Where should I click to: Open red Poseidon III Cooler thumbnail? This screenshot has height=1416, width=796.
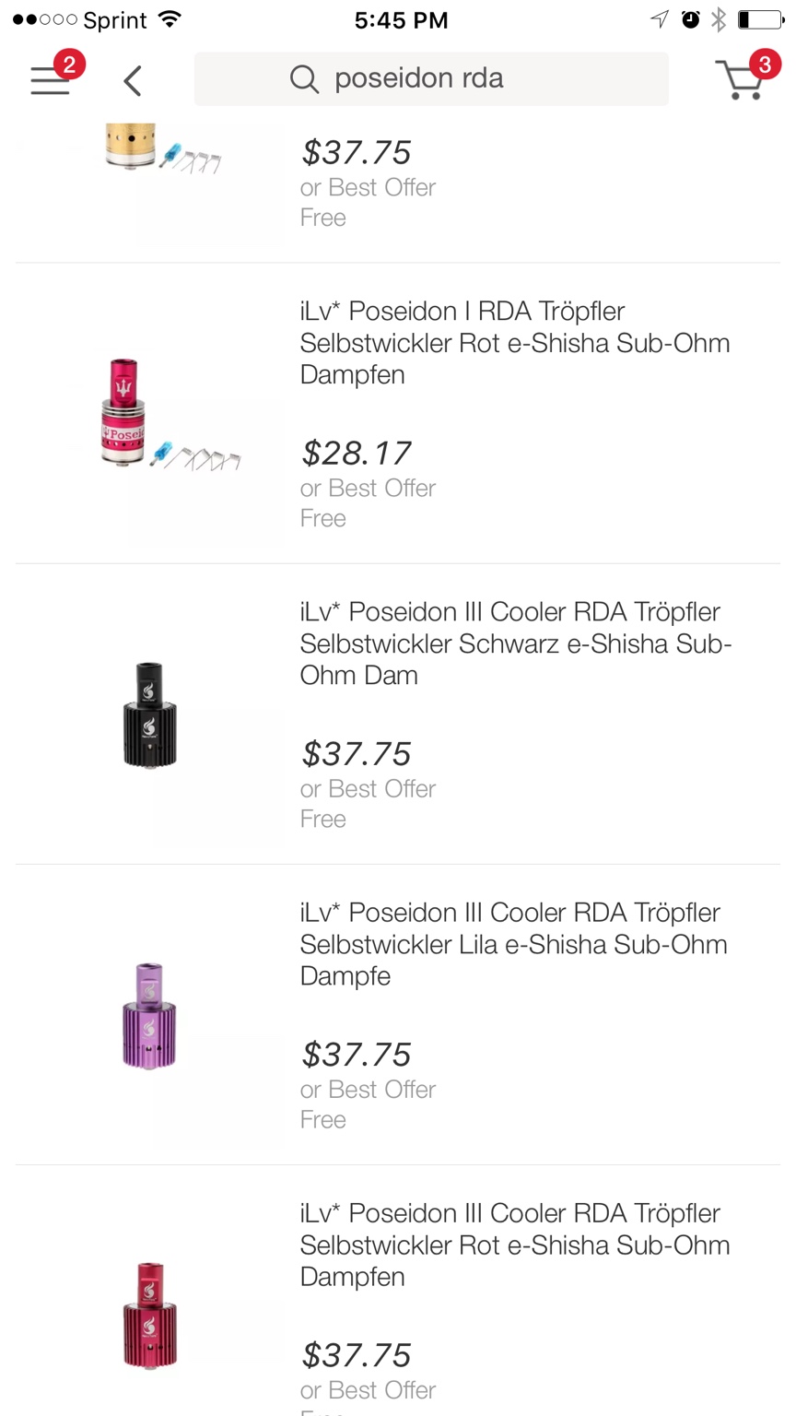pyautogui.click(x=149, y=1316)
